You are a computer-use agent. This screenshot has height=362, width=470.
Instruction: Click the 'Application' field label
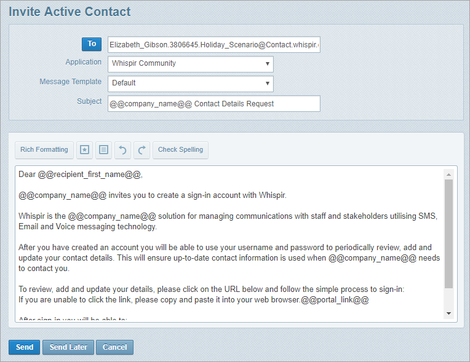(84, 62)
